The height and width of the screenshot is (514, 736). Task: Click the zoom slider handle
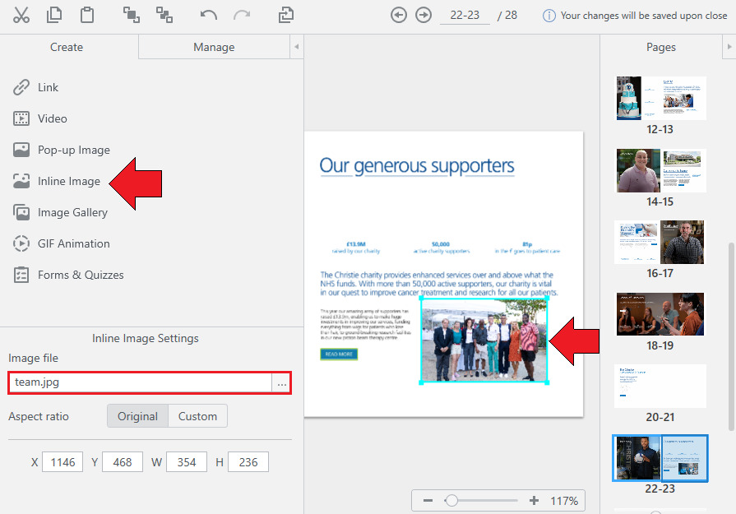[451, 500]
